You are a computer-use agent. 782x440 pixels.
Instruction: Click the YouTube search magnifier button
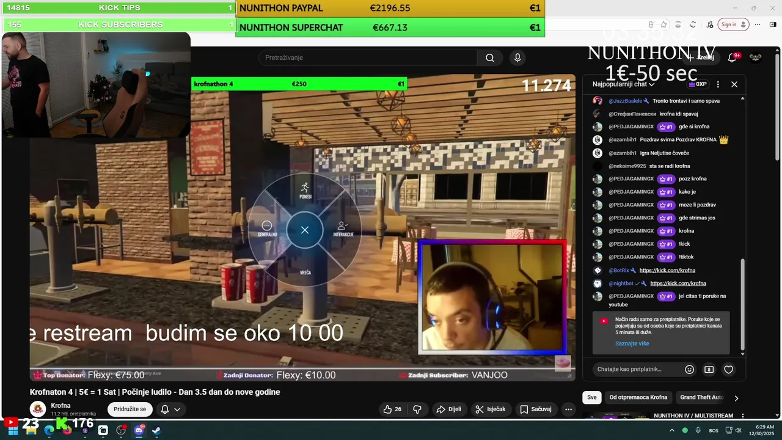tap(490, 57)
